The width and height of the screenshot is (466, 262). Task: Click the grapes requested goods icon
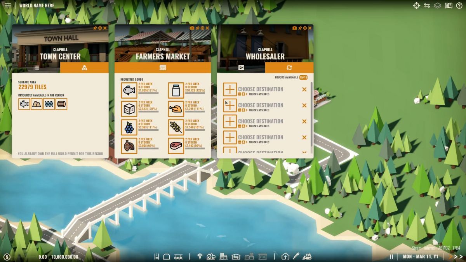pyautogui.click(x=129, y=127)
